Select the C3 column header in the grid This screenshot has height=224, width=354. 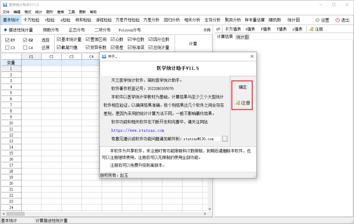[71, 57]
